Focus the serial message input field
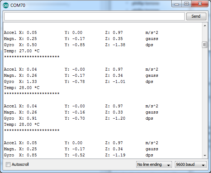Viewport: 211px width, 173px height. [94, 16]
